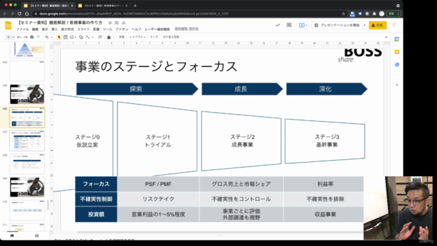Select slide 107 thumbnail
This screenshot has width=437, height=246.
click(27, 141)
